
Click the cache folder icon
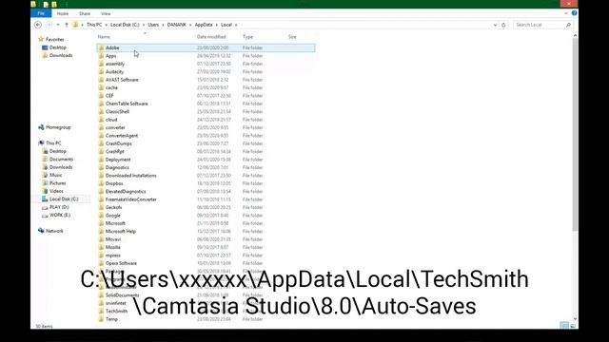[x=101, y=87]
